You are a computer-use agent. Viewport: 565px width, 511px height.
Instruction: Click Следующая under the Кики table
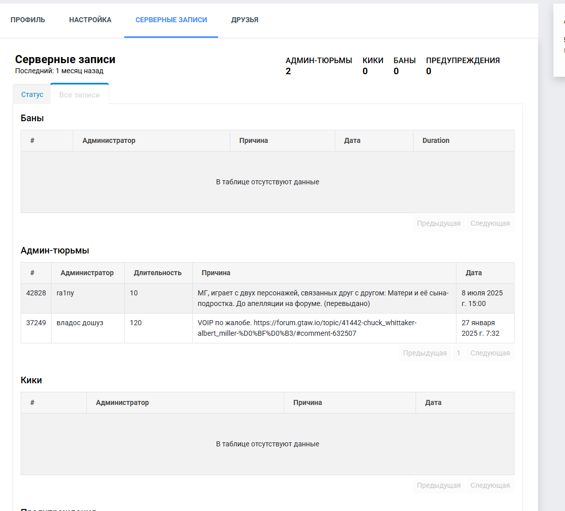(490, 485)
